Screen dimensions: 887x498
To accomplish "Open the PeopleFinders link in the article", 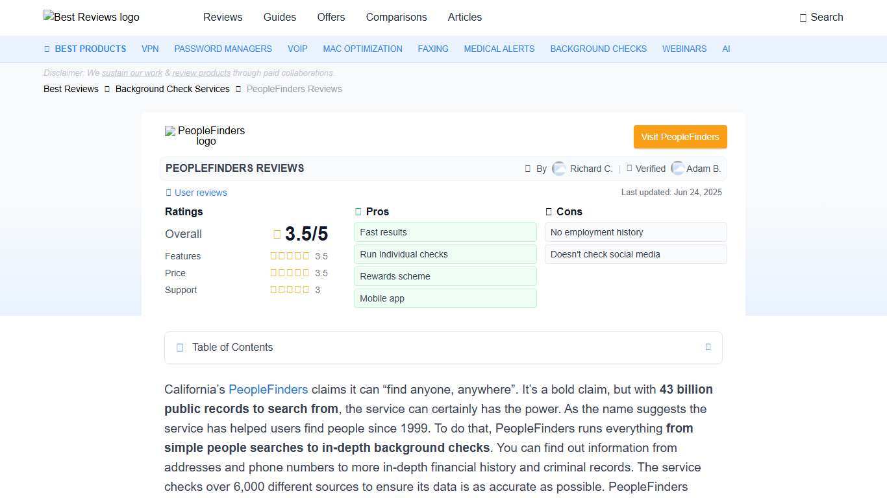I will pyautogui.click(x=268, y=390).
